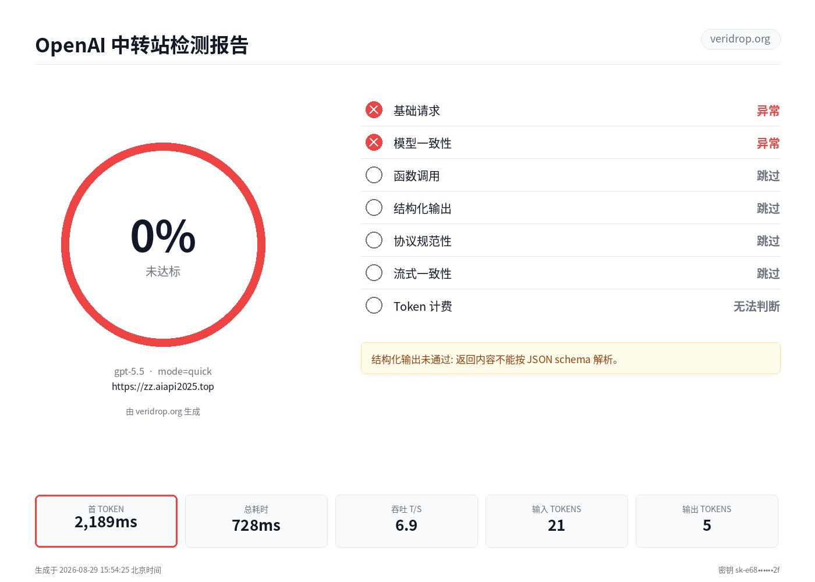This screenshot has height=582, width=815.
Task: Click the yellow 结构化输出未通过 warning banner
Action: (570, 359)
